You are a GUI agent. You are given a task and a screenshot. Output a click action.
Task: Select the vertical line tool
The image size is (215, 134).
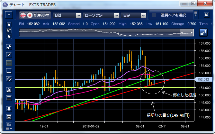click(x=9, y=71)
